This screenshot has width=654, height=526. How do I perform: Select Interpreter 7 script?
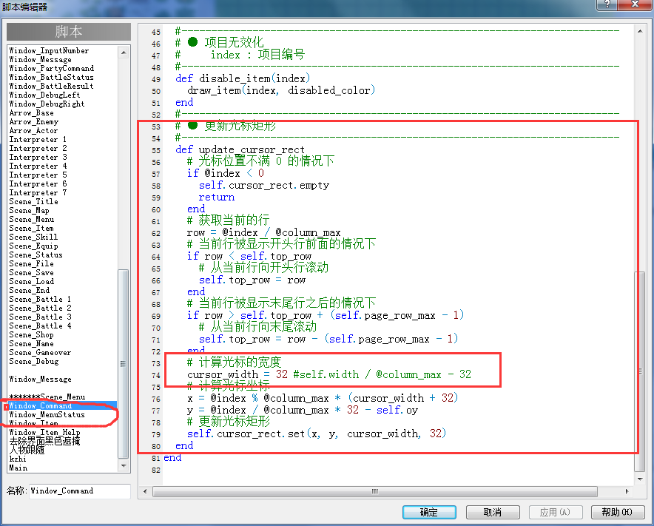[x=38, y=192]
